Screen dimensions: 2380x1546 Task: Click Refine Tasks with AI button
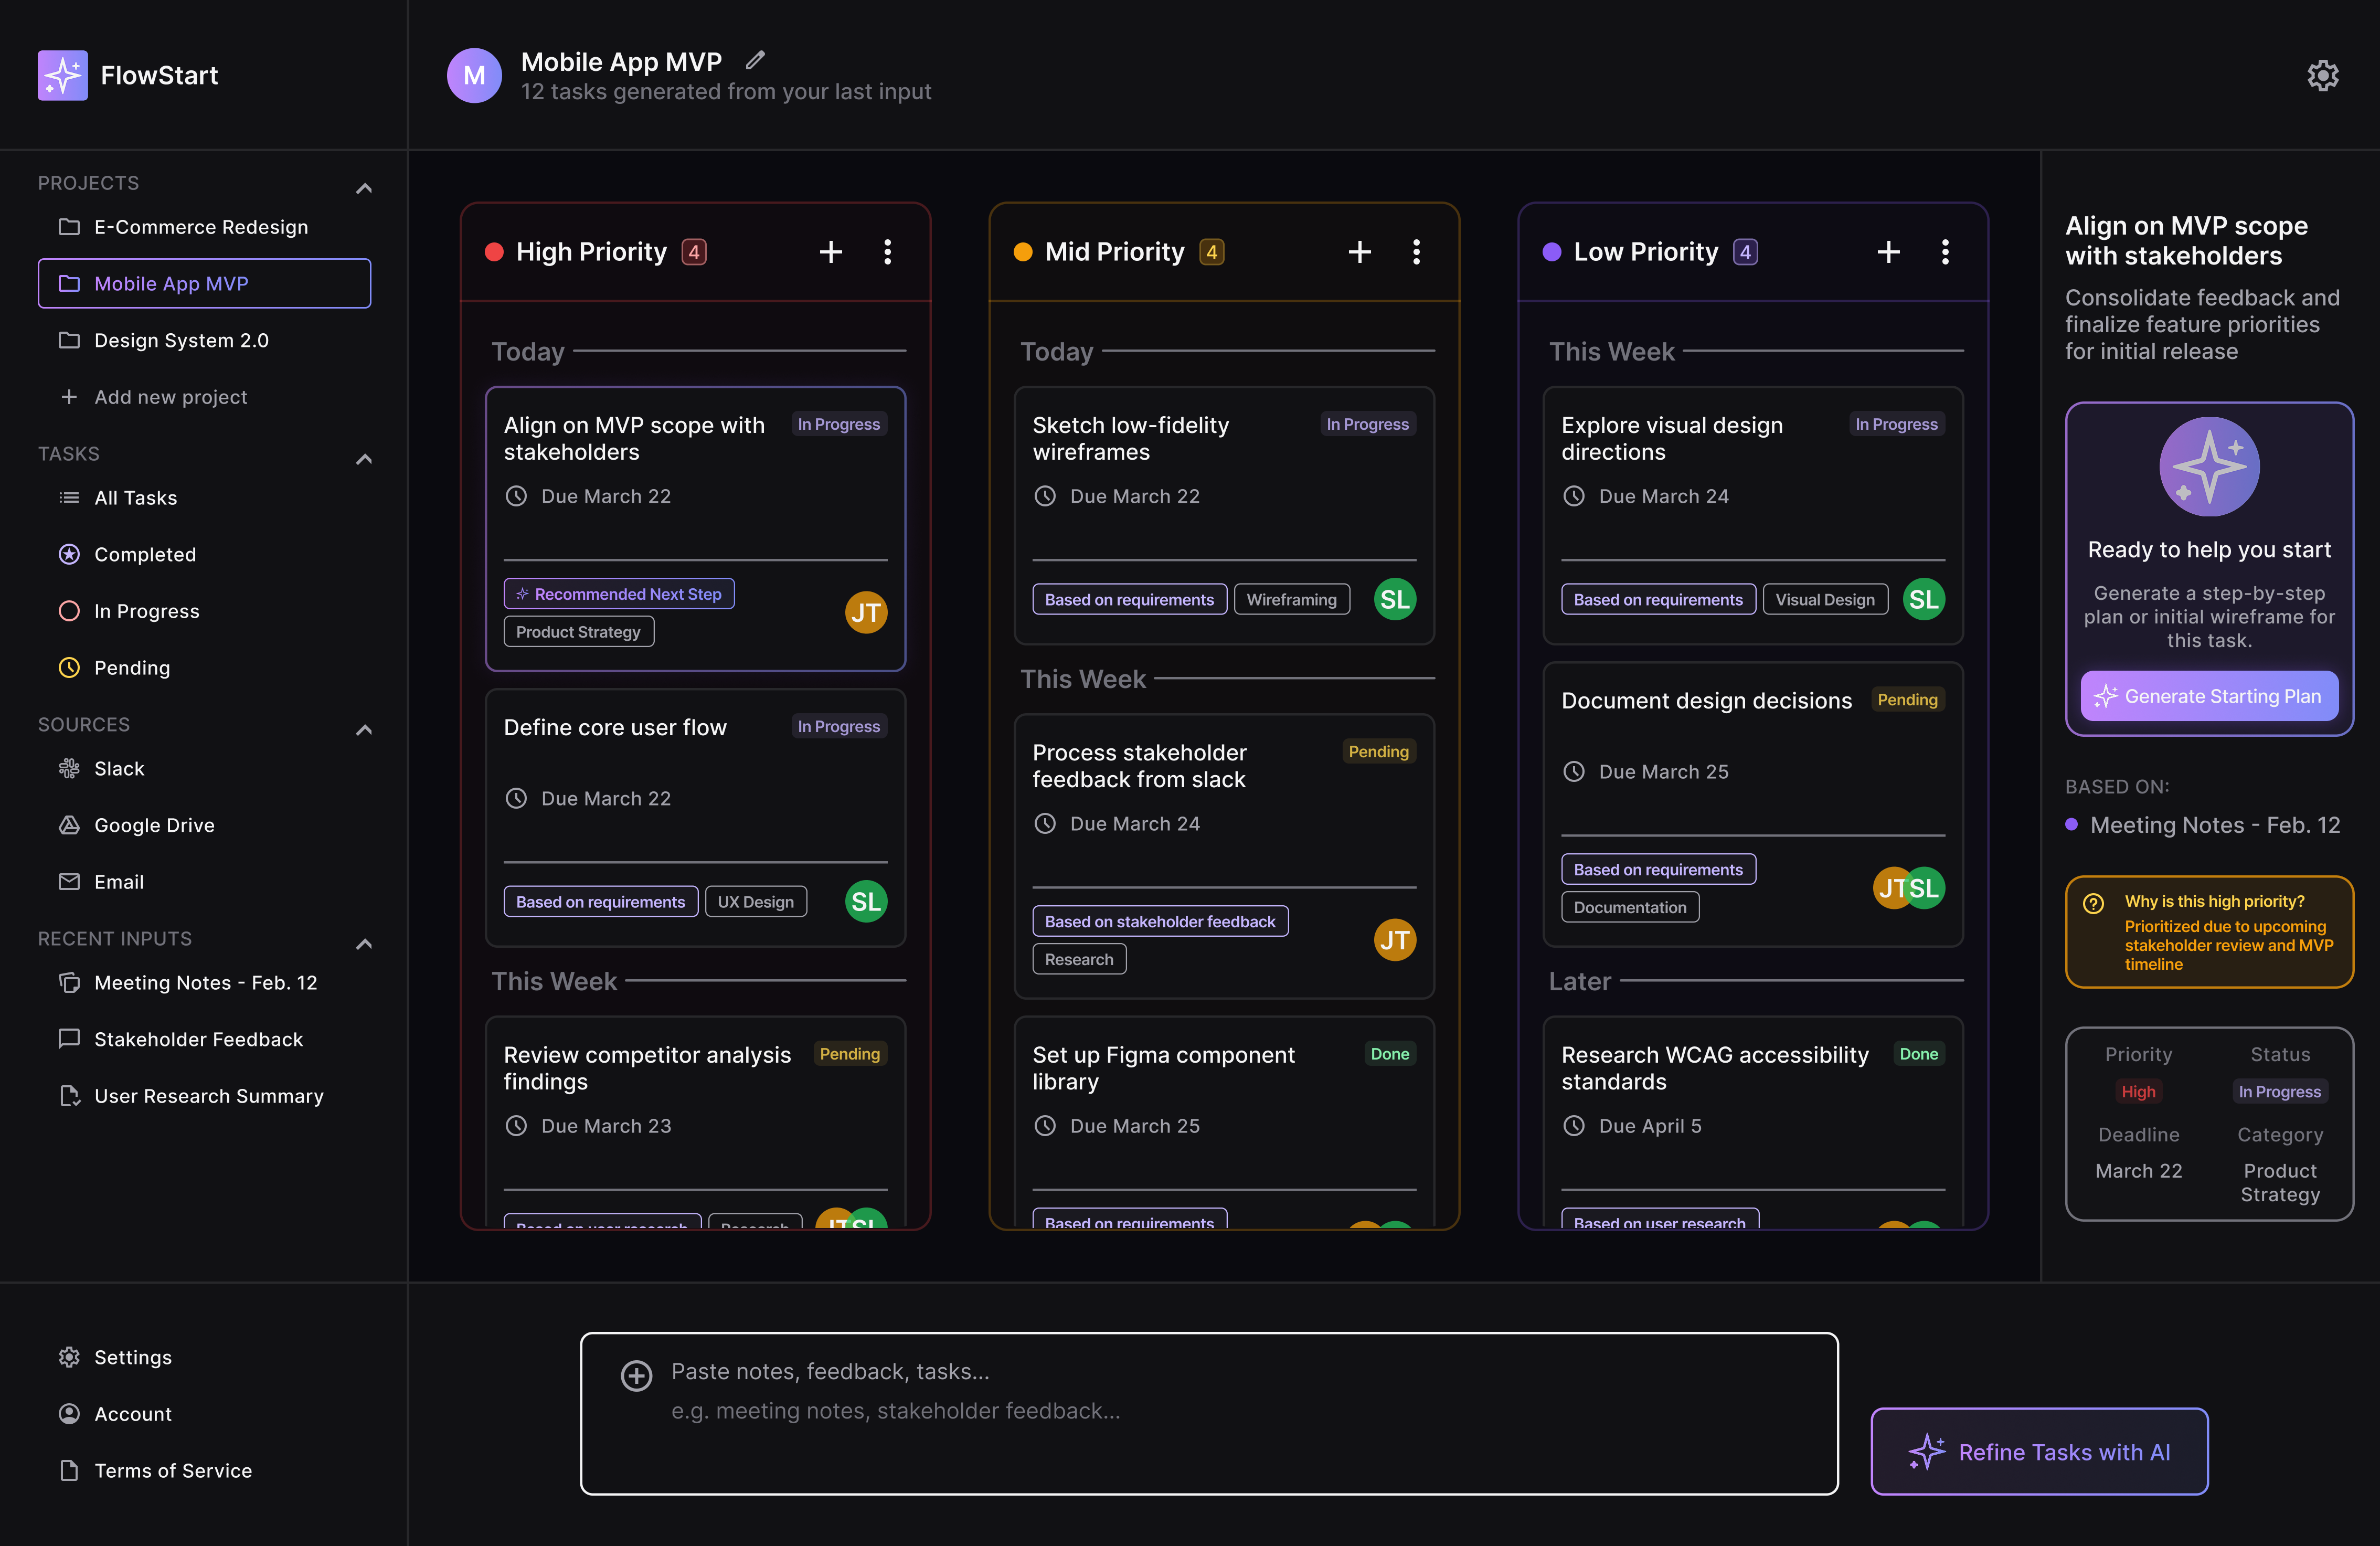[2039, 1451]
